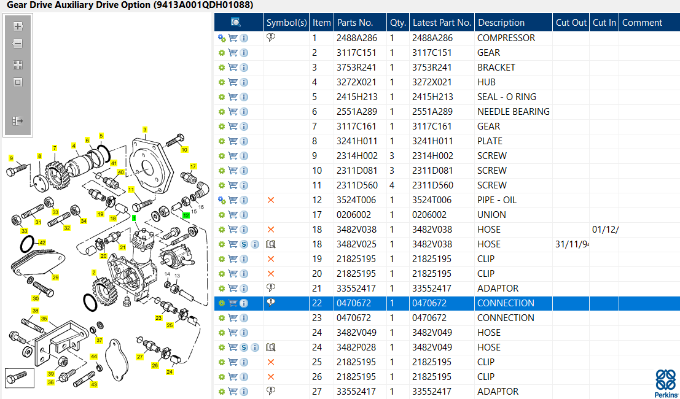Click the search icon in the table header

tap(235, 23)
